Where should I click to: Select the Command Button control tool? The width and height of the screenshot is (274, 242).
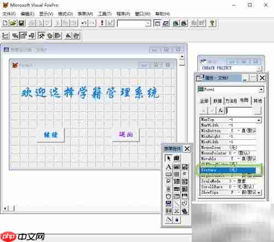click(x=168, y=174)
